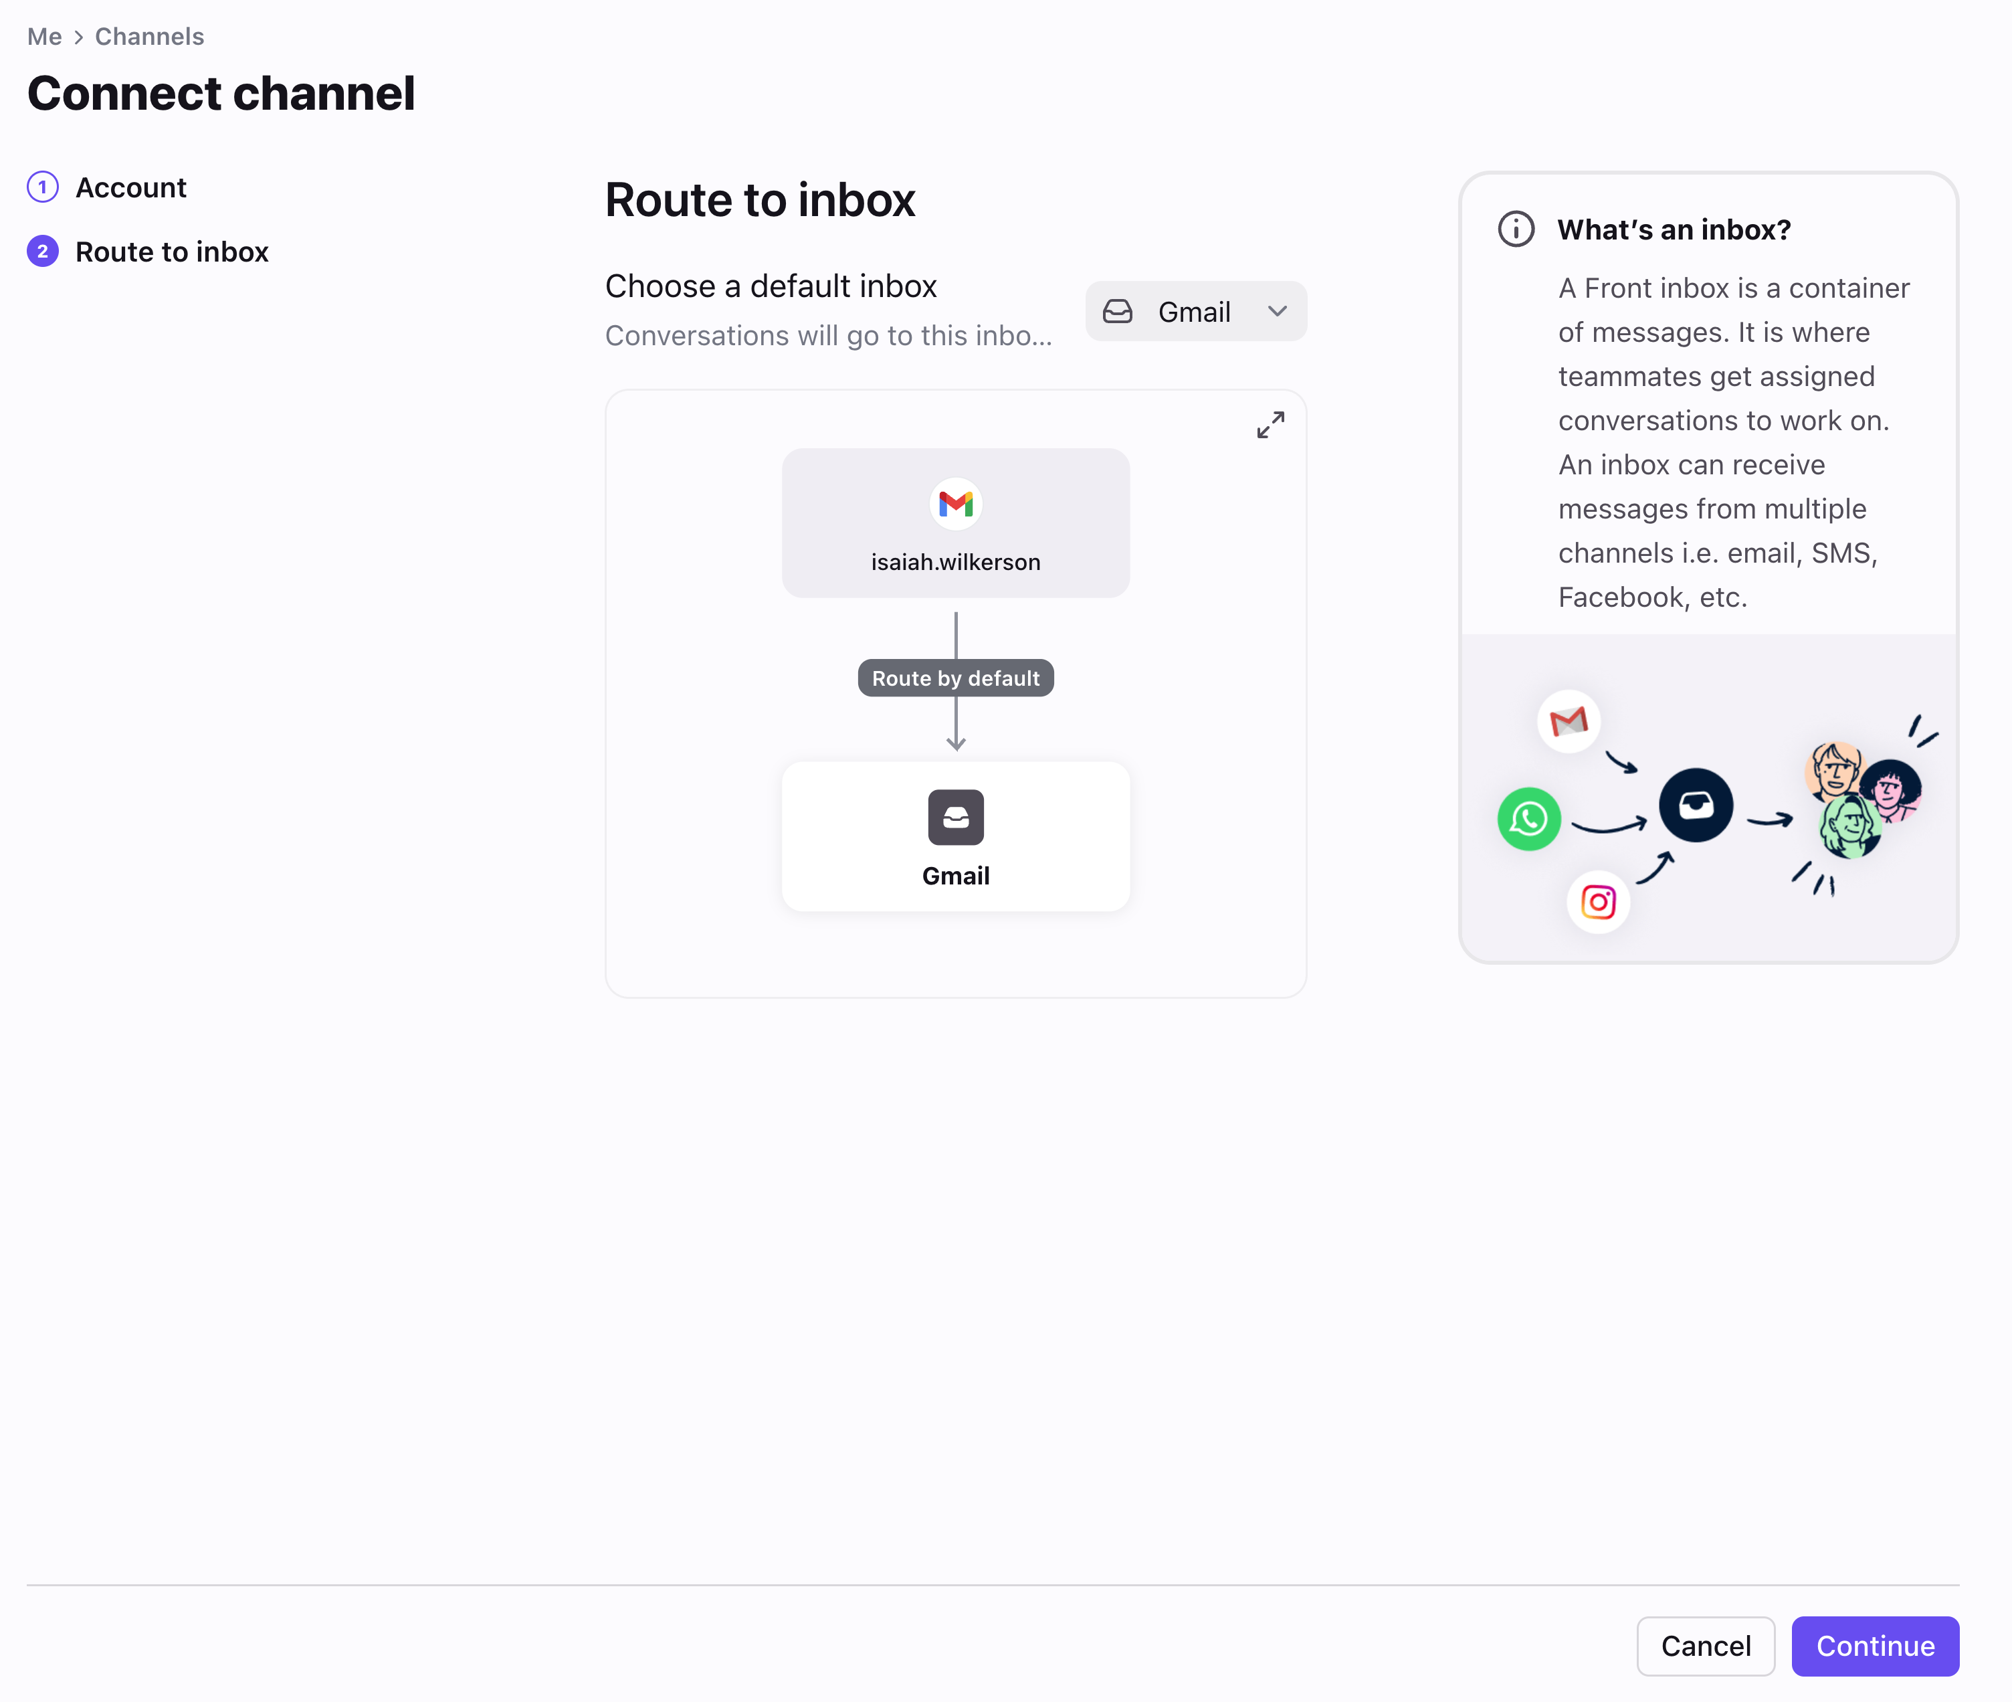Open the Channels breadcrumb link
Viewport: 2012px width, 1702px height.
(150, 37)
